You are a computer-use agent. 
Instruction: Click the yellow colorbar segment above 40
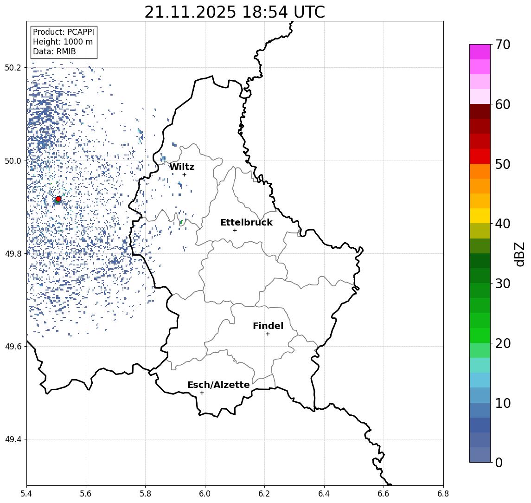[x=480, y=216]
